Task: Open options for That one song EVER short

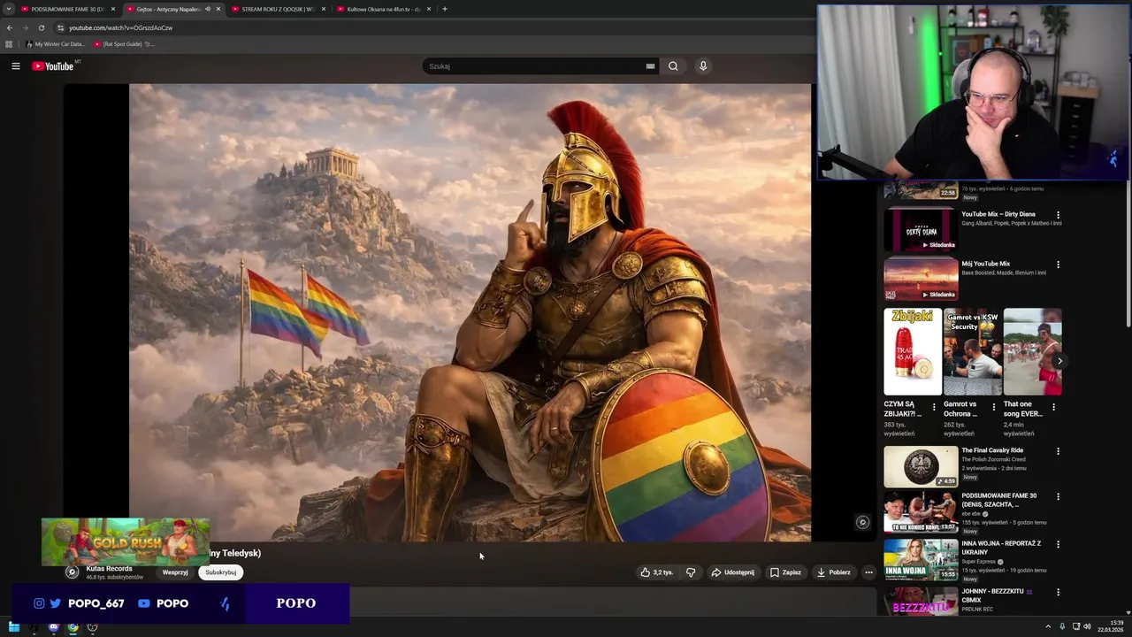Action: [x=1053, y=407]
